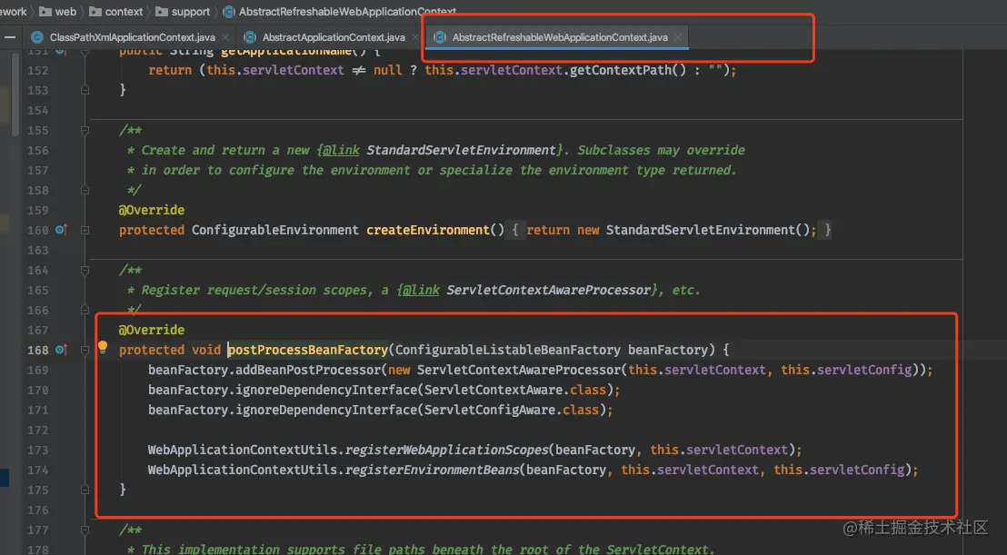
Task: Click class icon on AbstractRefreshableWebApplicationContext.java tab
Action: (x=440, y=37)
